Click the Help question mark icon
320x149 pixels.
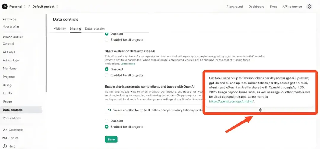click(4, 146)
